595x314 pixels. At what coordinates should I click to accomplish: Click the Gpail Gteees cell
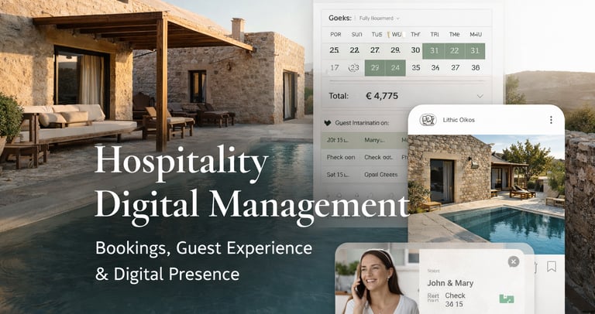pyautogui.click(x=380, y=175)
